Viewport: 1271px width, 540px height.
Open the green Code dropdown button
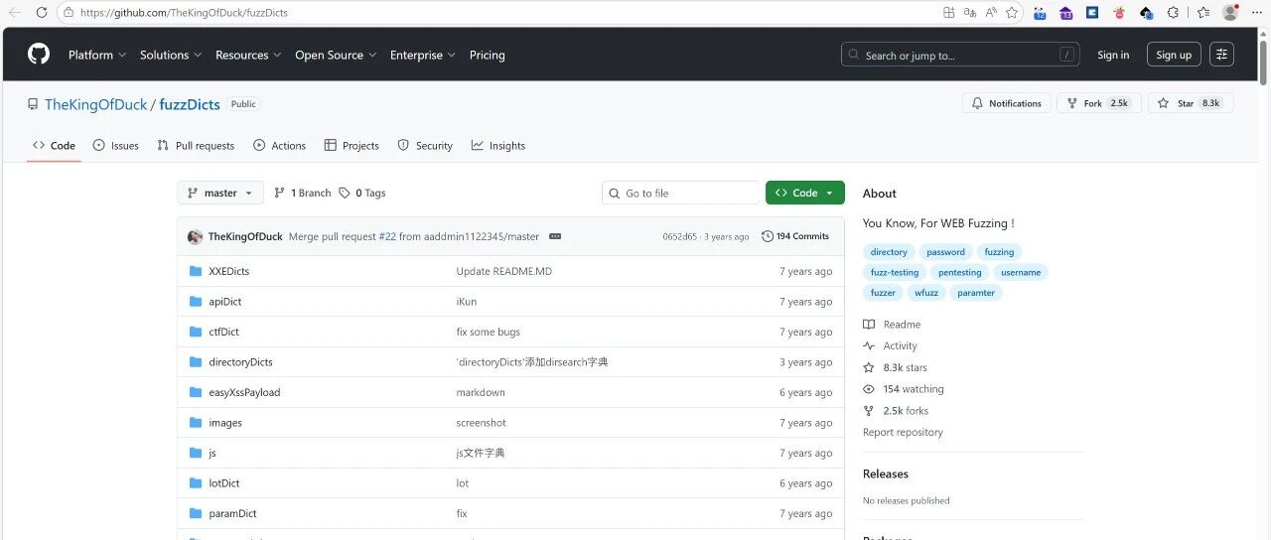tap(805, 193)
